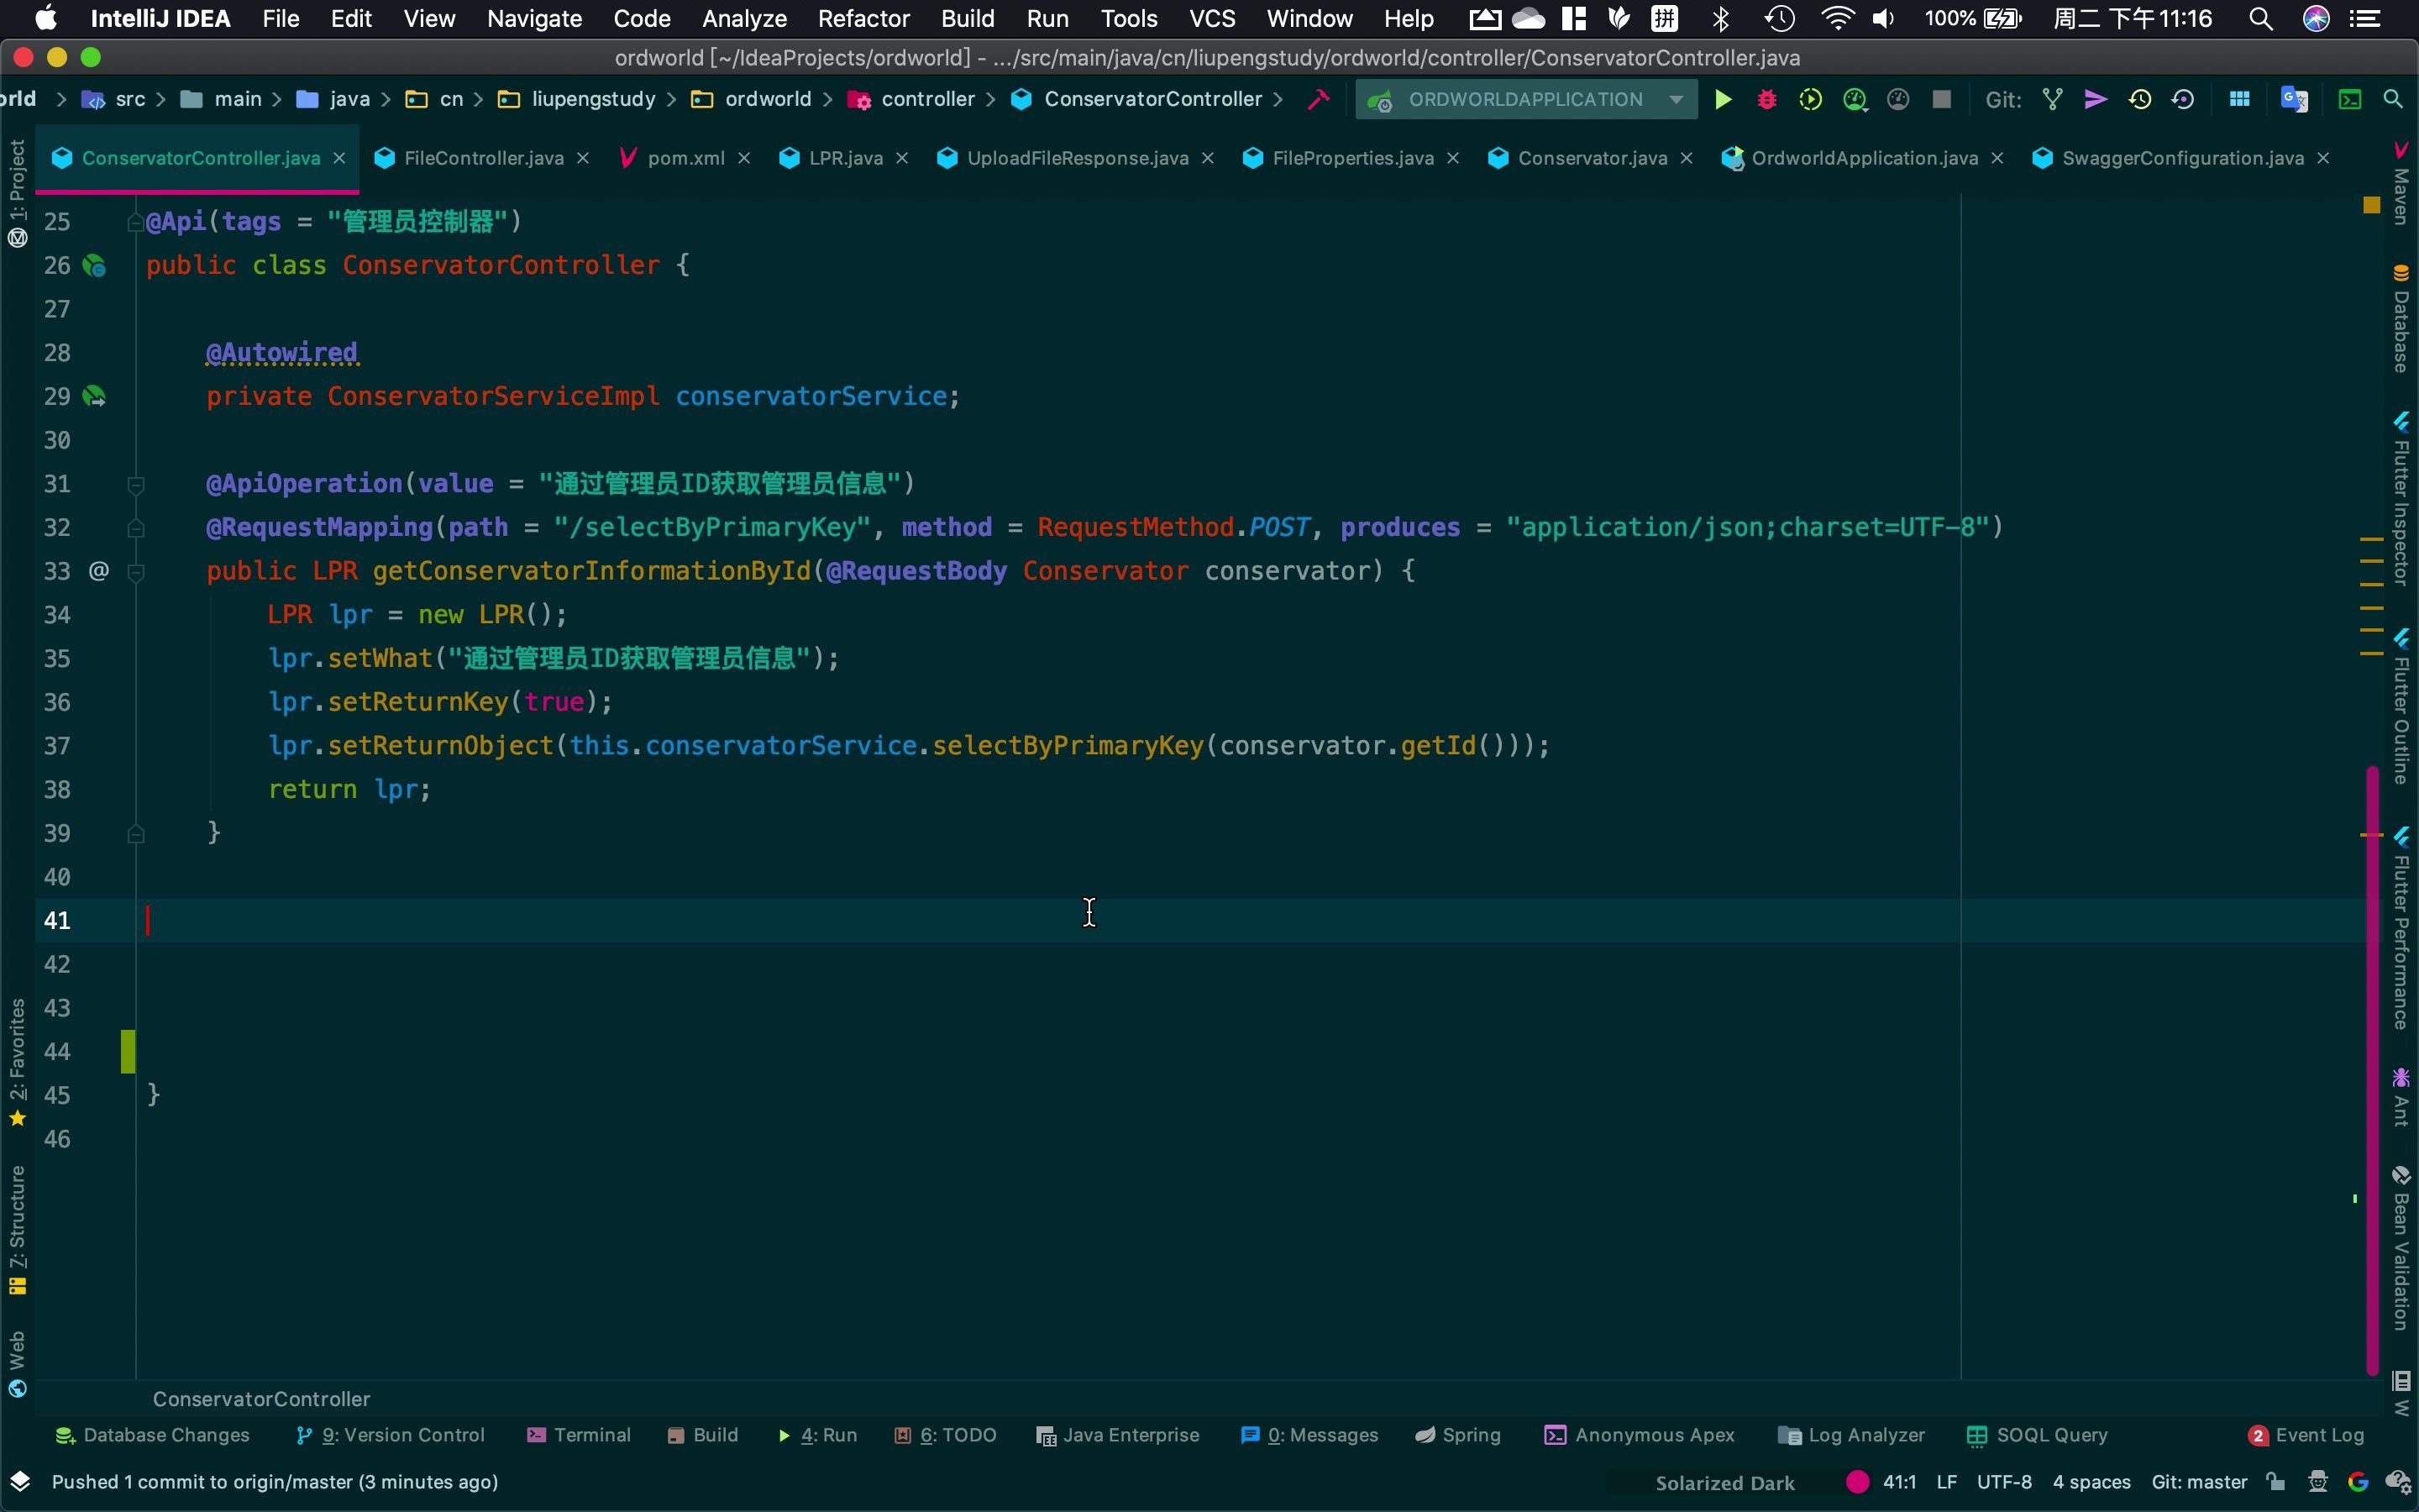The height and width of the screenshot is (1512, 2419).
Task: Toggle the pink material theme accent indicator
Action: point(1857,1482)
